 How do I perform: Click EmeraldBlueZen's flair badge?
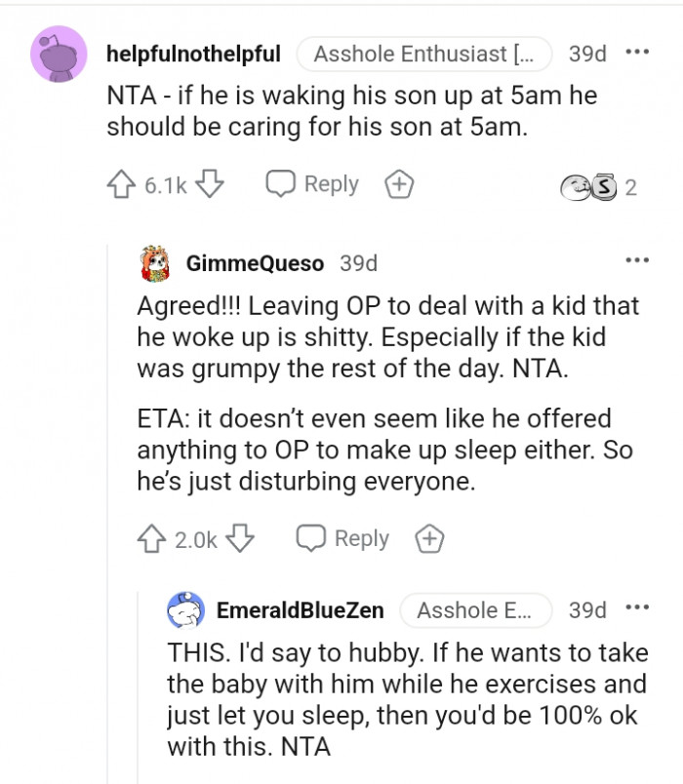click(x=476, y=610)
